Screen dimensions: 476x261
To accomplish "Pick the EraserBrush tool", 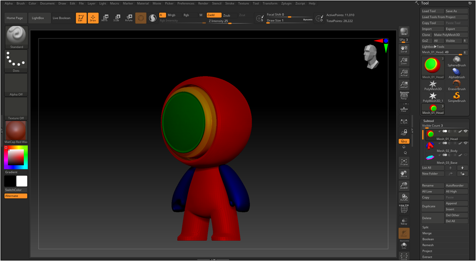I will (x=456, y=85).
